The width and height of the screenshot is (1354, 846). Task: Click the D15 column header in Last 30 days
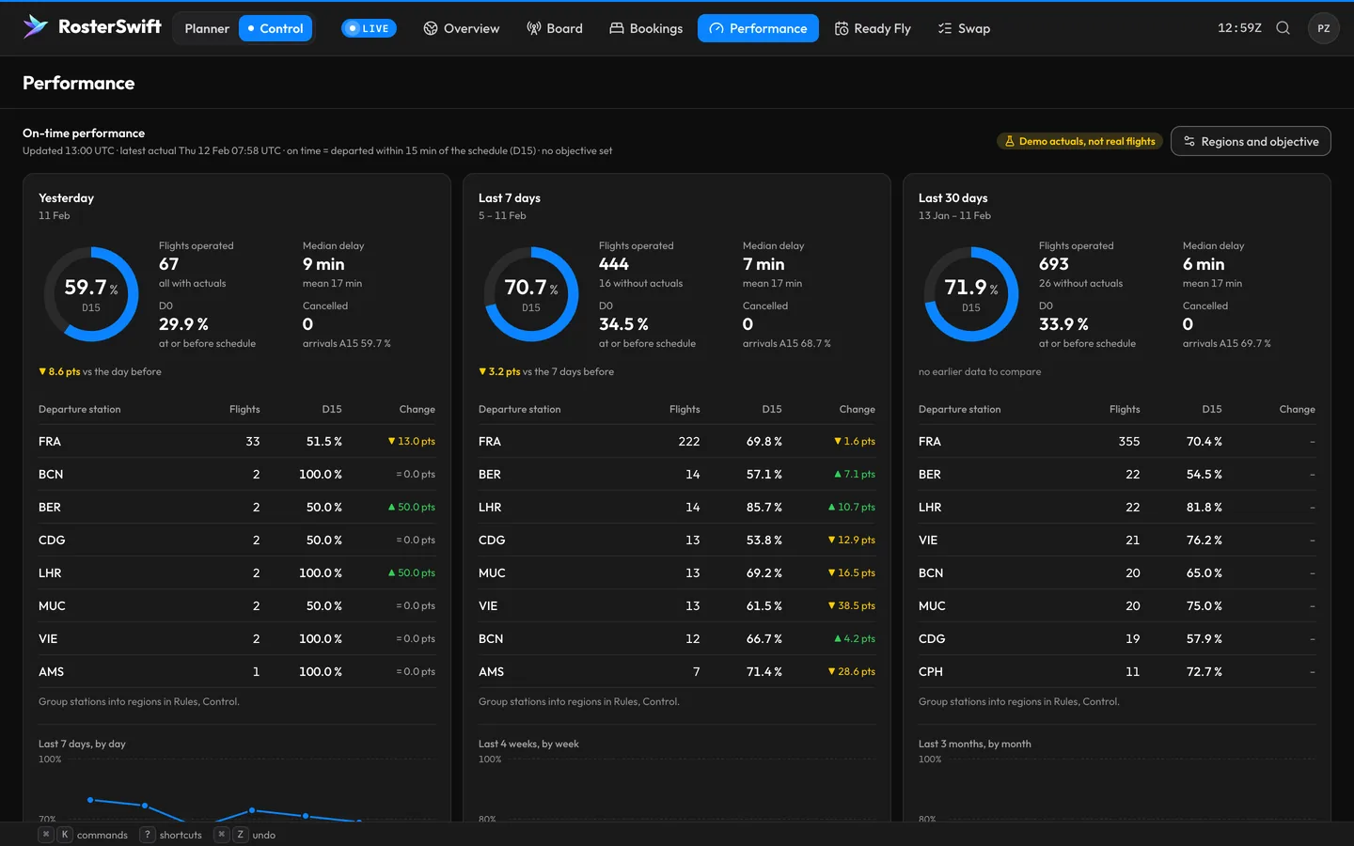(1211, 409)
